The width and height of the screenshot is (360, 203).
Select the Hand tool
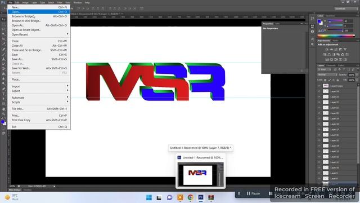(x=3, y=109)
